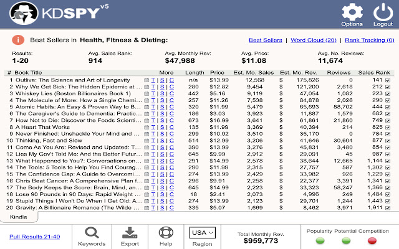This screenshot has height=249, width=399.
Task: Click book title 'Stupid Things I Won't Do When I Get Old'
Action: click(x=79, y=201)
